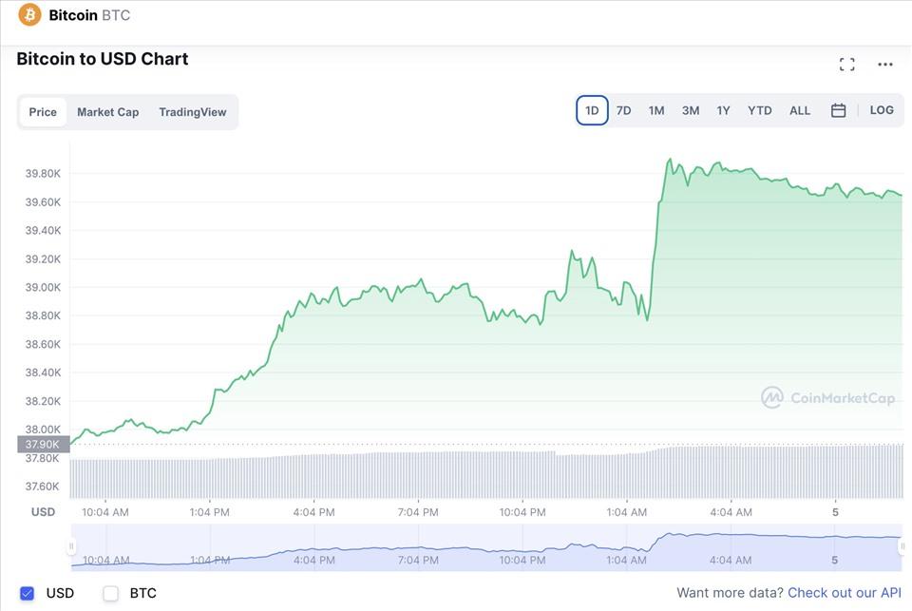Switch to the Market Cap tab
The image size is (912, 611).
(107, 111)
